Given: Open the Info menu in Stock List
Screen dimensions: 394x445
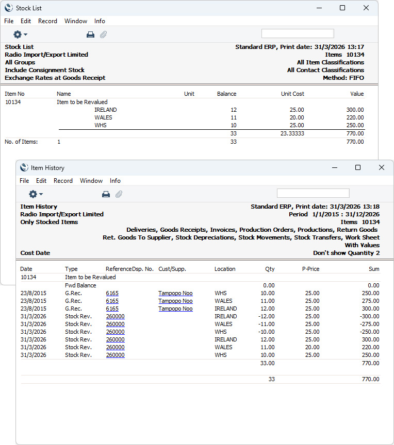Looking at the screenshot, I should pyautogui.click(x=100, y=21).
